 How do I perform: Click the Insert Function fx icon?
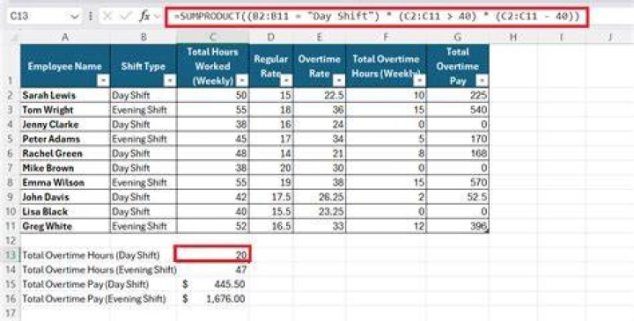(144, 16)
